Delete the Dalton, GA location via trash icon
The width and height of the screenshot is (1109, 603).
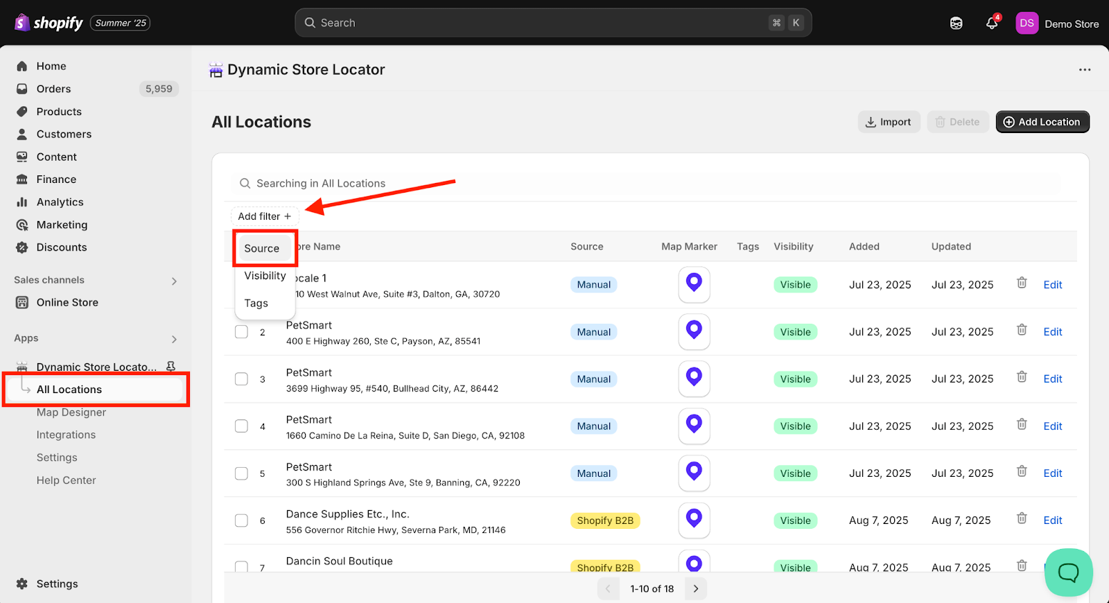coord(1022,283)
